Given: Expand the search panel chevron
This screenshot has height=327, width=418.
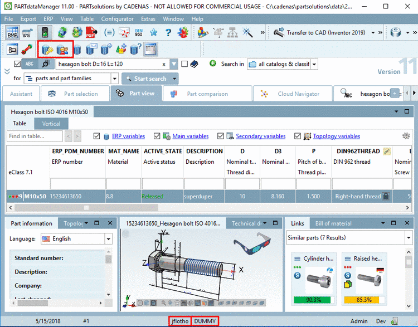Looking at the screenshot, I should coord(7,71).
